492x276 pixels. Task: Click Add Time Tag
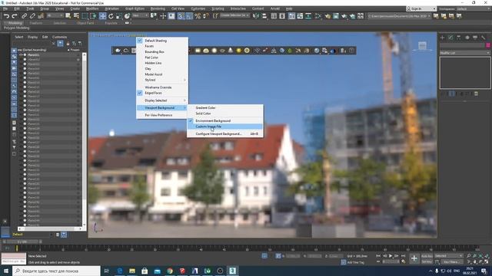coord(355,262)
